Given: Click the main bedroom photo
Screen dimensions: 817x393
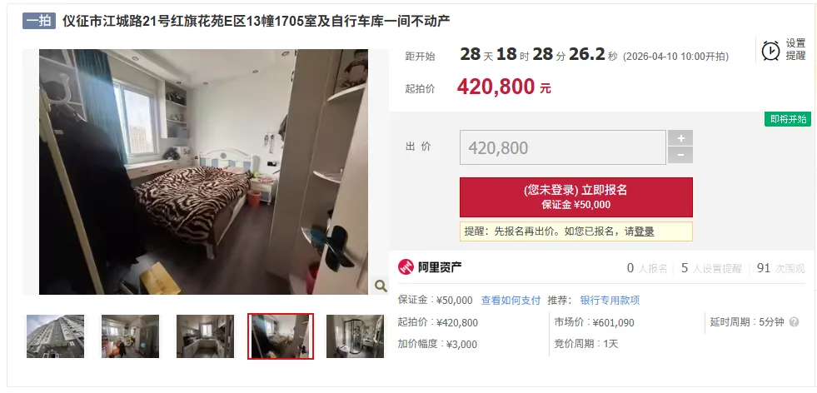Looking at the screenshot, I should coord(204,172).
